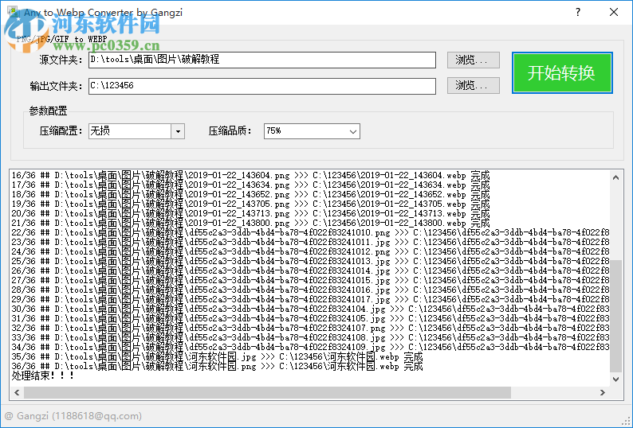The image size is (633, 428).
Task: Select log line 30/36 ending 8324104.jpg
Action: (310, 309)
